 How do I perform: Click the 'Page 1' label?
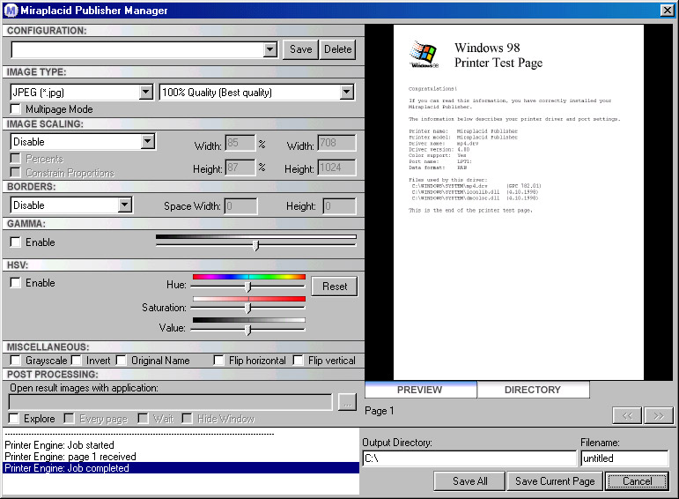click(380, 411)
